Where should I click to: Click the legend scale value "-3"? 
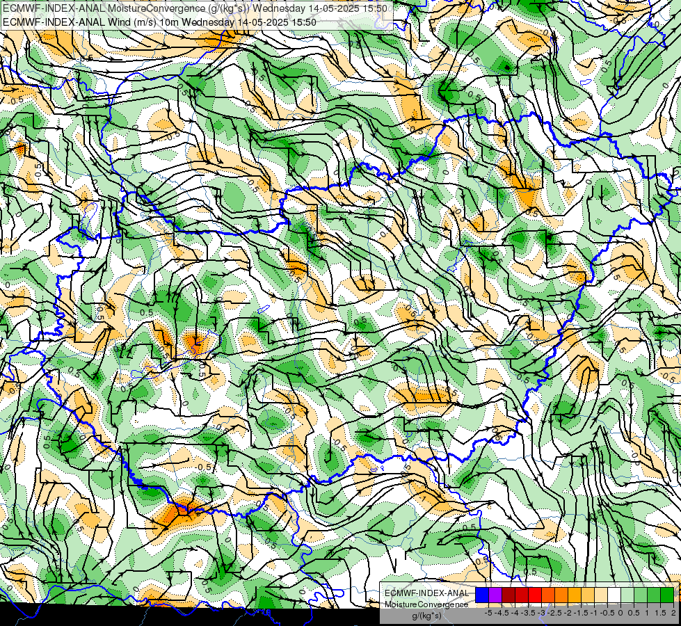pyautogui.click(x=542, y=613)
